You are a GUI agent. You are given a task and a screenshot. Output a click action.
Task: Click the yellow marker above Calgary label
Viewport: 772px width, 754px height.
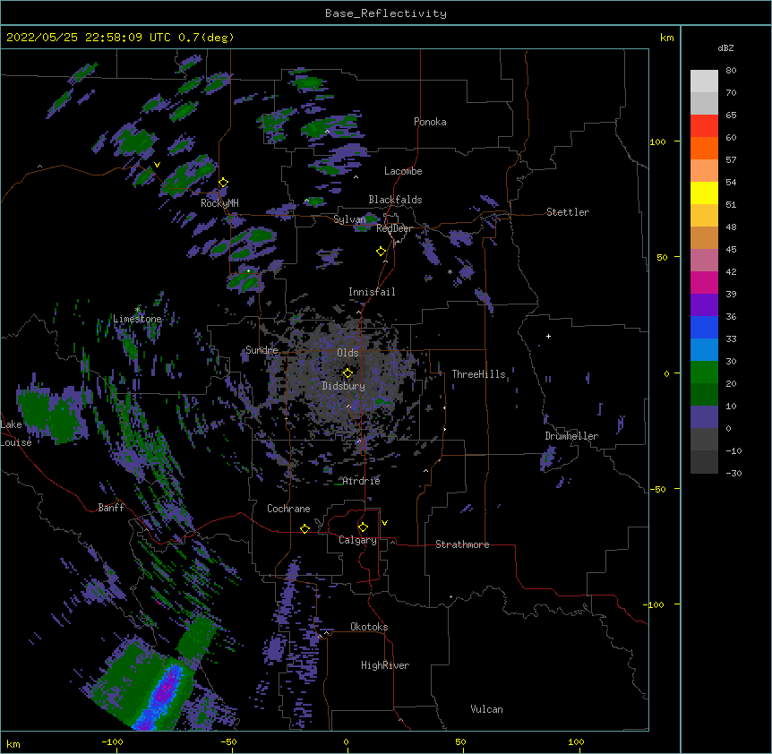click(x=363, y=527)
